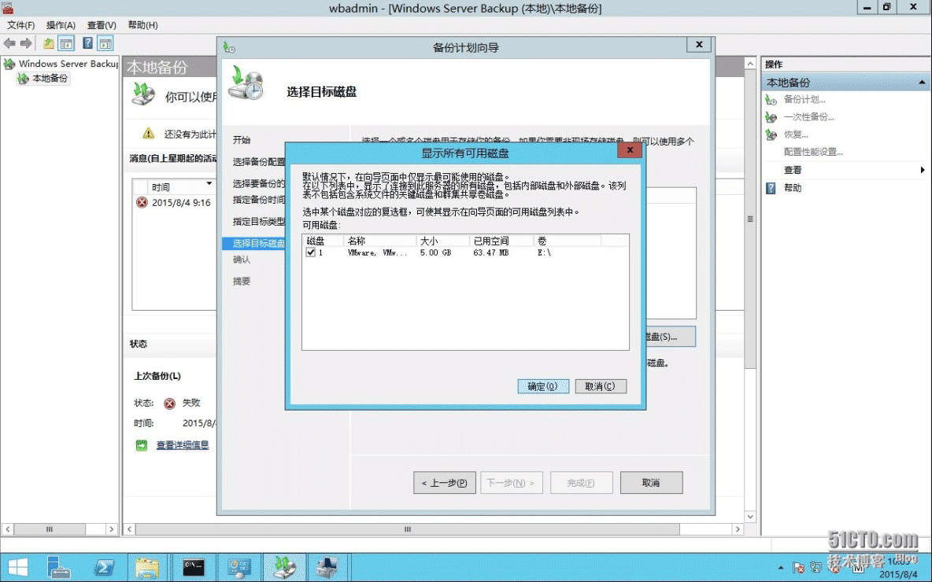Click 磁盘 column header in disk list
932x582 pixels.
[x=324, y=241]
